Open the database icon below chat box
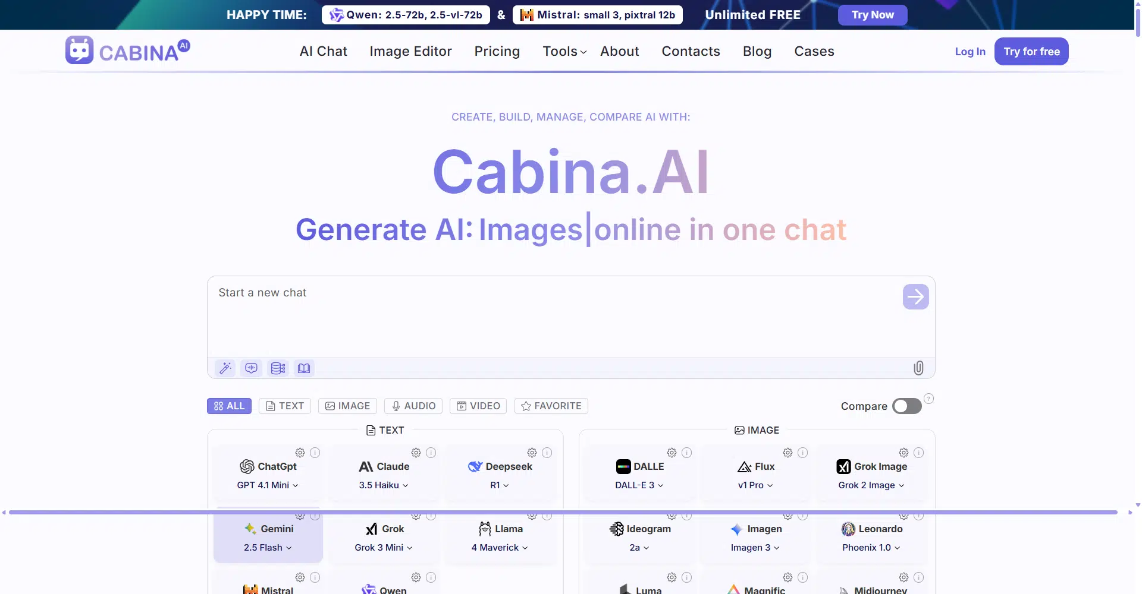This screenshot has width=1142, height=594. [278, 368]
